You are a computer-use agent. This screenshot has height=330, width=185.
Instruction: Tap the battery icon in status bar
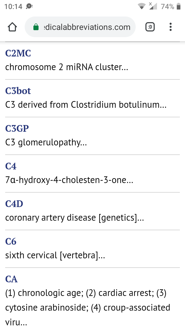[179, 6]
